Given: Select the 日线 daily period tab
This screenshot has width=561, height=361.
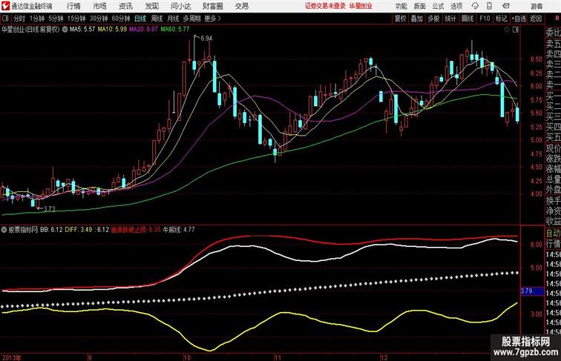Looking at the screenshot, I should pos(140,19).
